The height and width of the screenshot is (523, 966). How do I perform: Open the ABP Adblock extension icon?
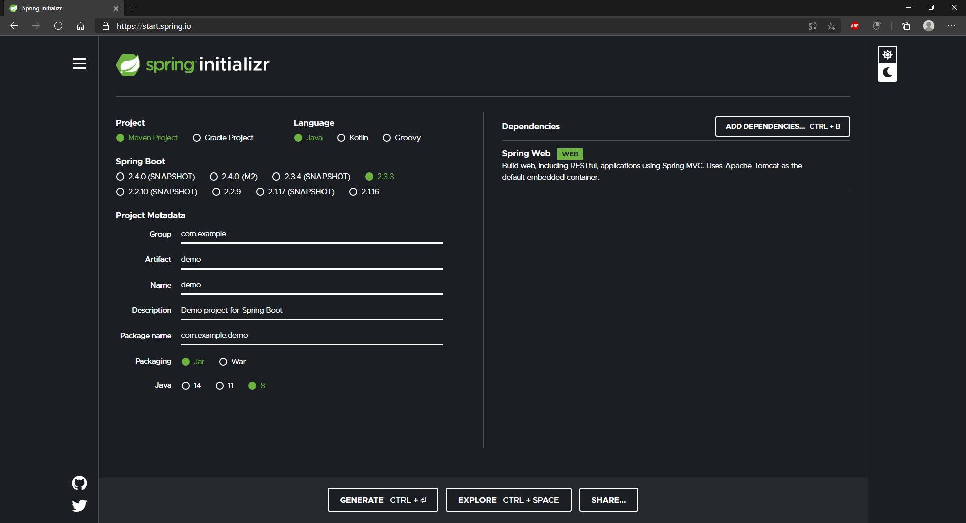point(855,26)
